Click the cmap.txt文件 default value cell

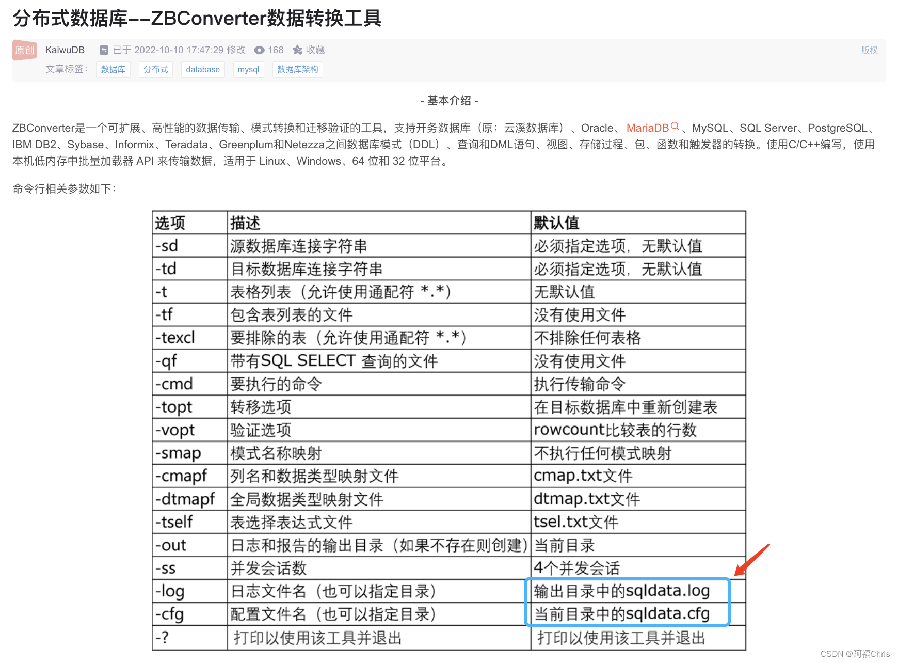coord(638,476)
